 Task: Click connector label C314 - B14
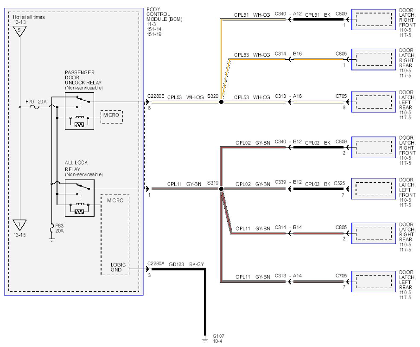[288, 227]
